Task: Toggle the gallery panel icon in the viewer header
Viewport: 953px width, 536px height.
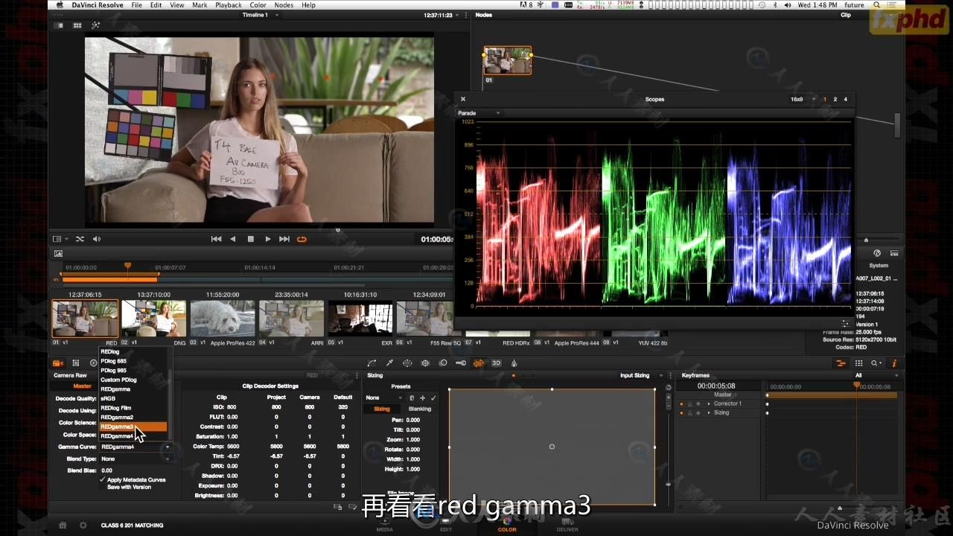Action: [x=59, y=25]
